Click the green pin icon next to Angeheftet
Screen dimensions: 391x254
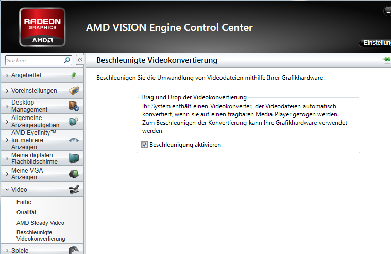(x=74, y=75)
